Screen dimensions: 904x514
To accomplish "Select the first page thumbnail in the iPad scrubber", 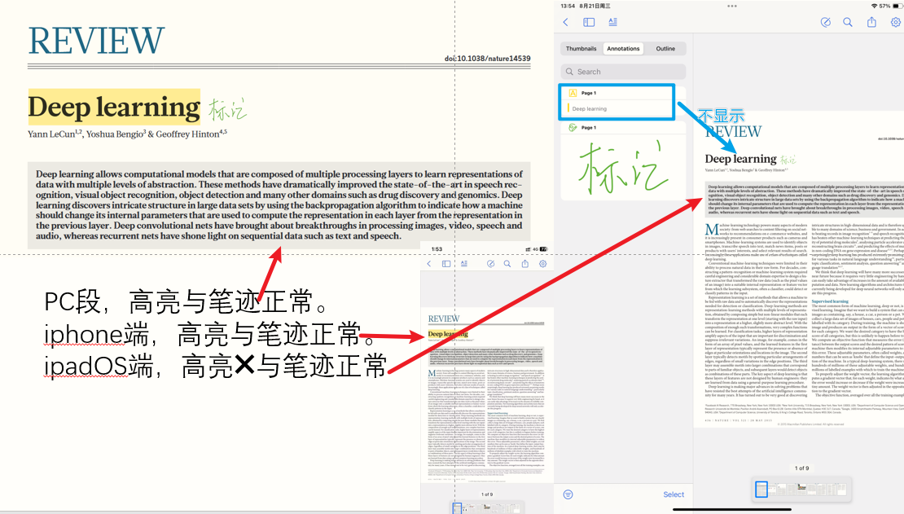I will [x=761, y=490].
